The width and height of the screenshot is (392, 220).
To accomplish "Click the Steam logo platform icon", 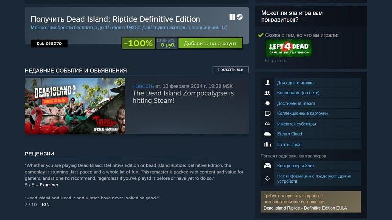I will (240, 17).
